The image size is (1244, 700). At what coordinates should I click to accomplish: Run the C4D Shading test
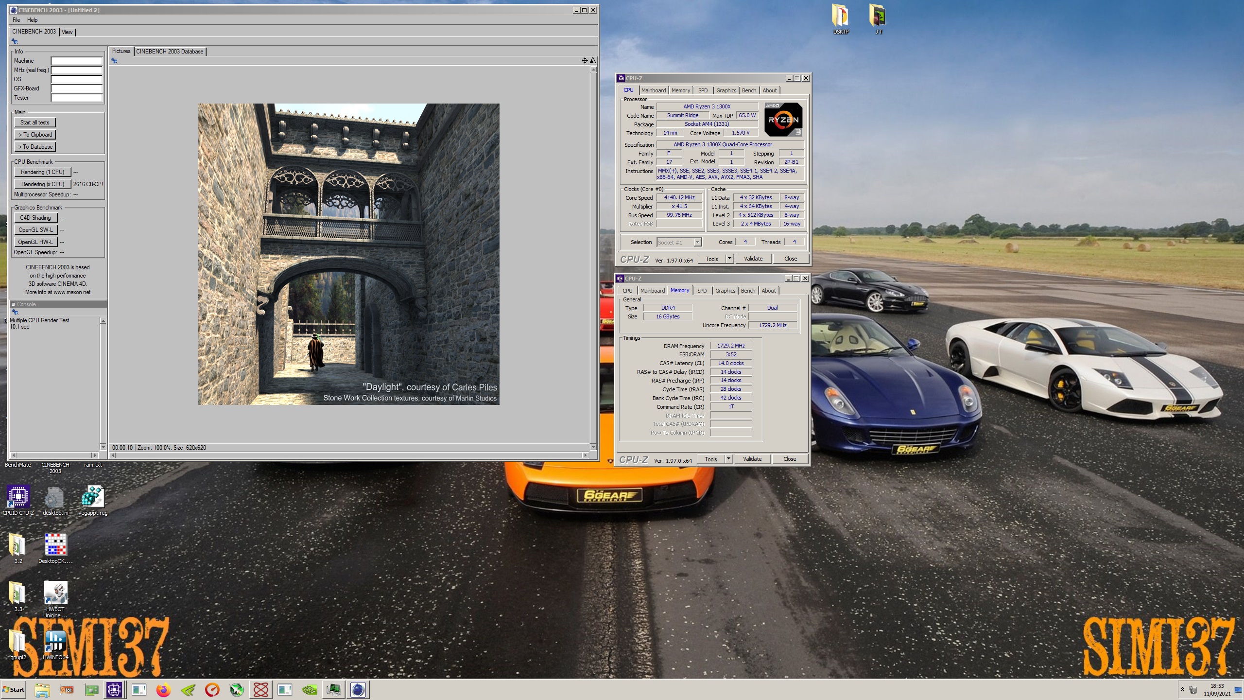coord(35,218)
